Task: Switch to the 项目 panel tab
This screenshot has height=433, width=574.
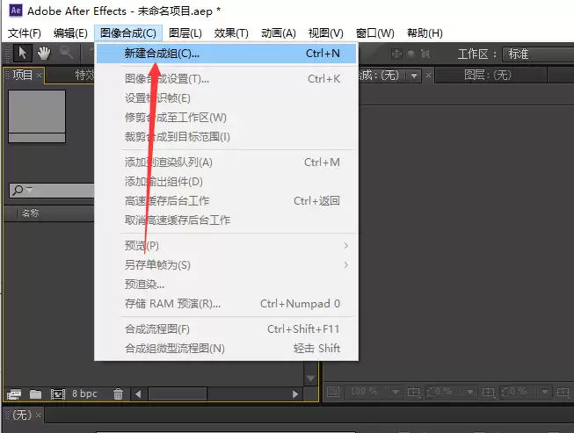Action: [x=22, y=75]
